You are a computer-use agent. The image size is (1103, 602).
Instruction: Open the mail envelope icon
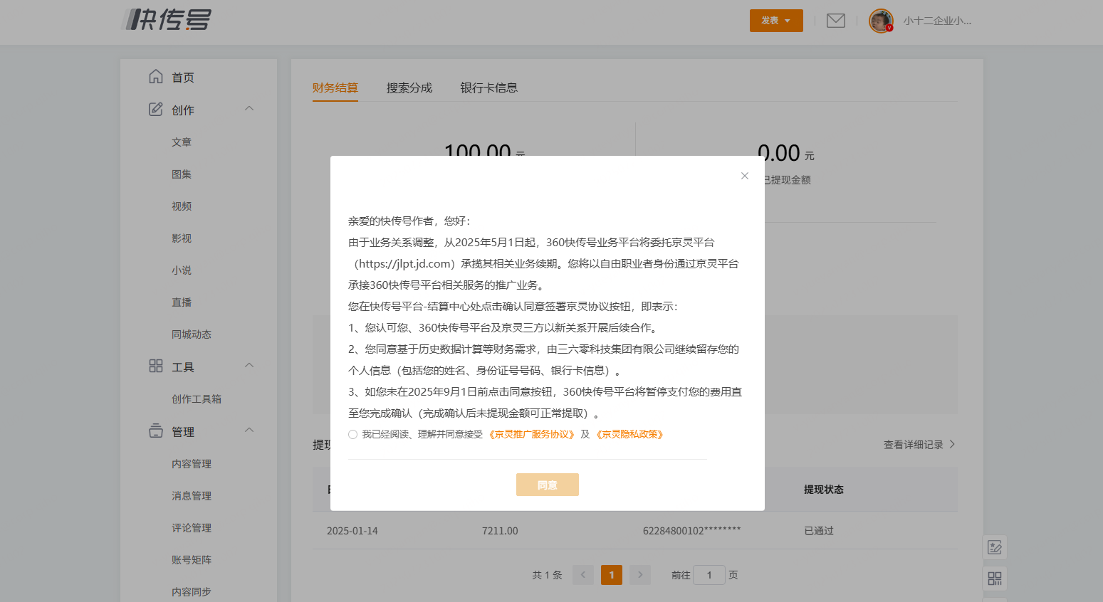(x=836, y=21)
